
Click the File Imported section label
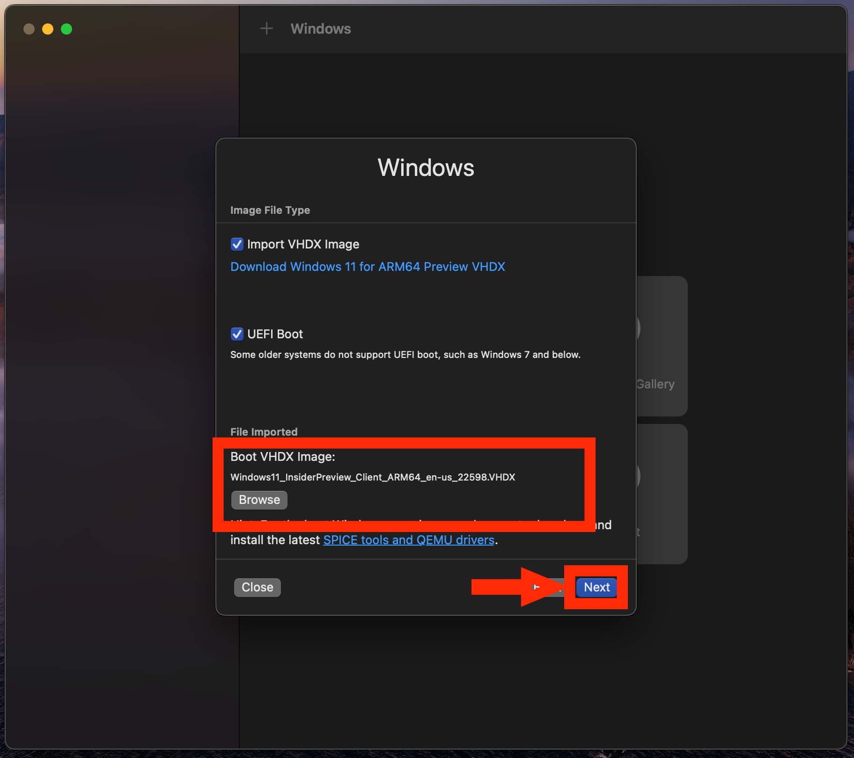click(264, 432)
